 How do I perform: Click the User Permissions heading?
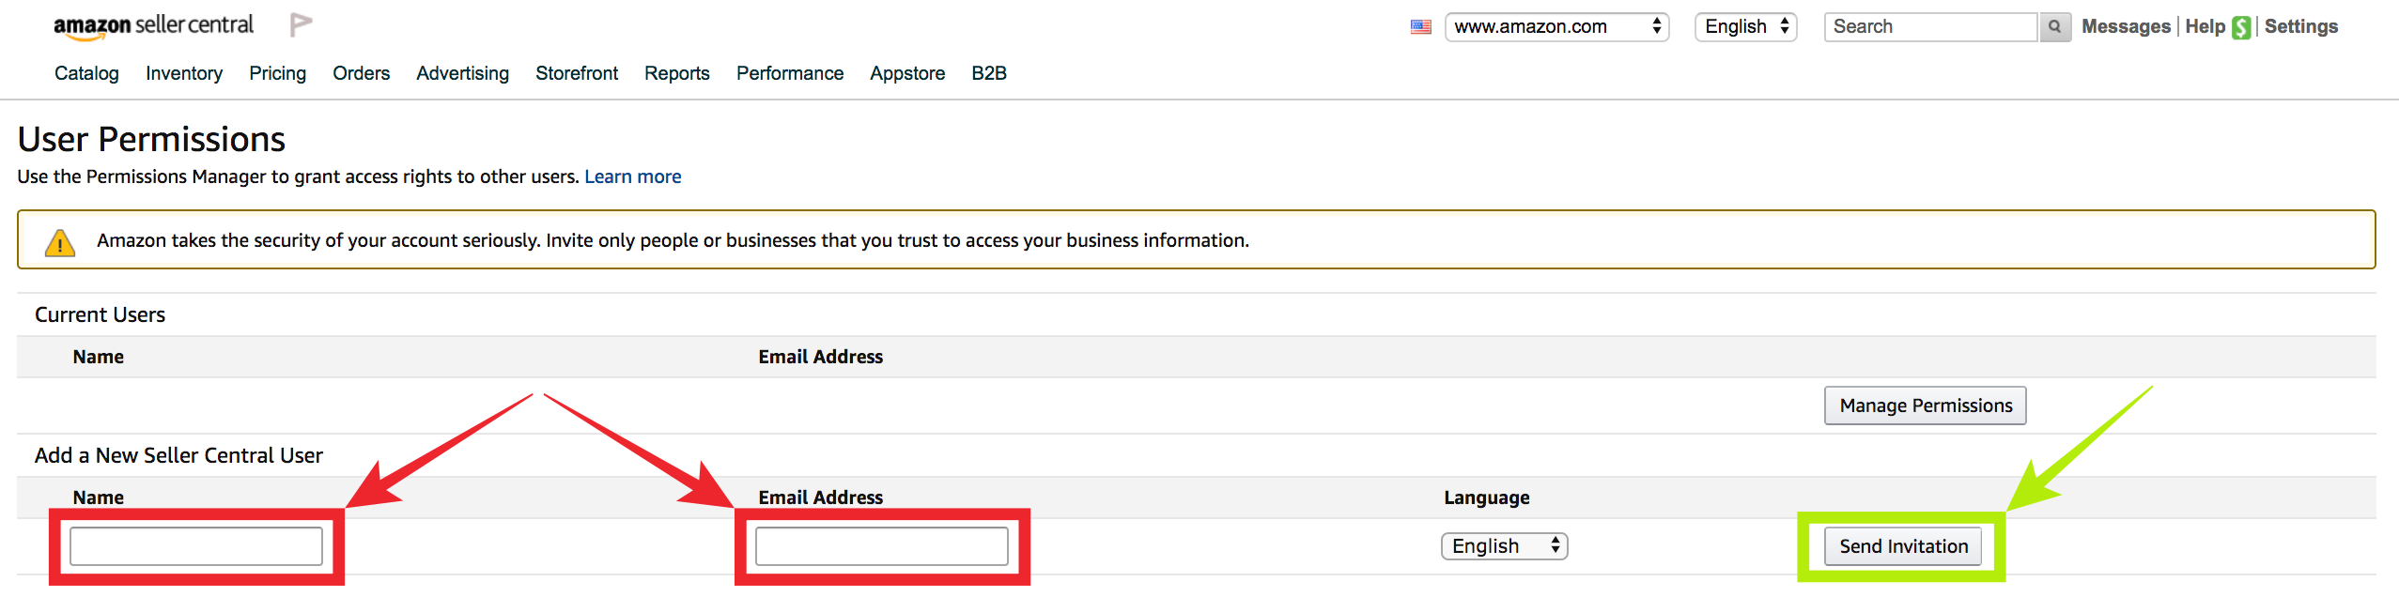[x=151, y=139]
